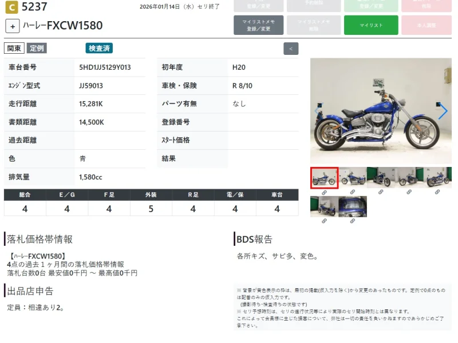Show the next photo with the right chevron
This screenshot has height=343, width=458.
tap(443, 111)
